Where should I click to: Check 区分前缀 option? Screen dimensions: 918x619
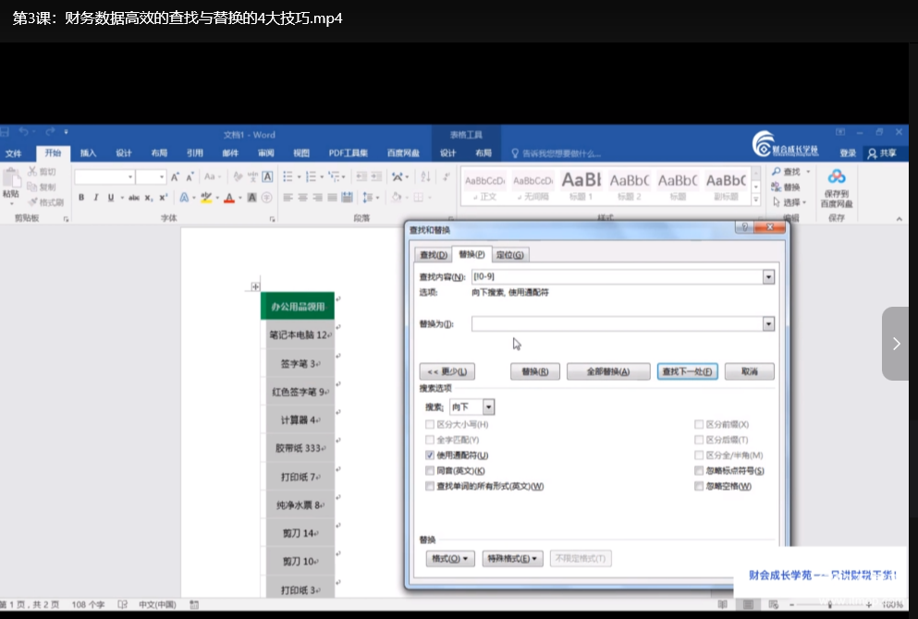pos(699,424)
